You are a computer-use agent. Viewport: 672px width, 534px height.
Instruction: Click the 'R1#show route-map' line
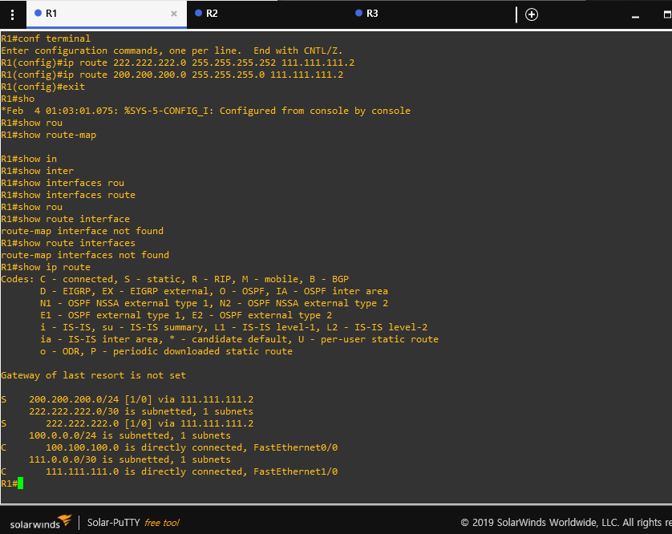tap(48, 135)
